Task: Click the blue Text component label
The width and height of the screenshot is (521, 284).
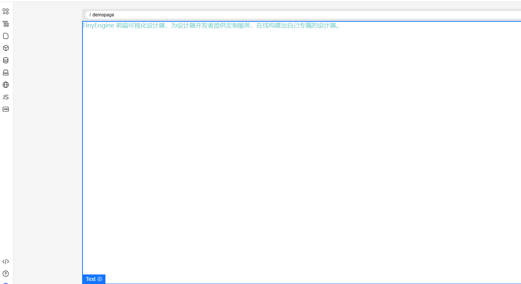Action: pos(91,279)
